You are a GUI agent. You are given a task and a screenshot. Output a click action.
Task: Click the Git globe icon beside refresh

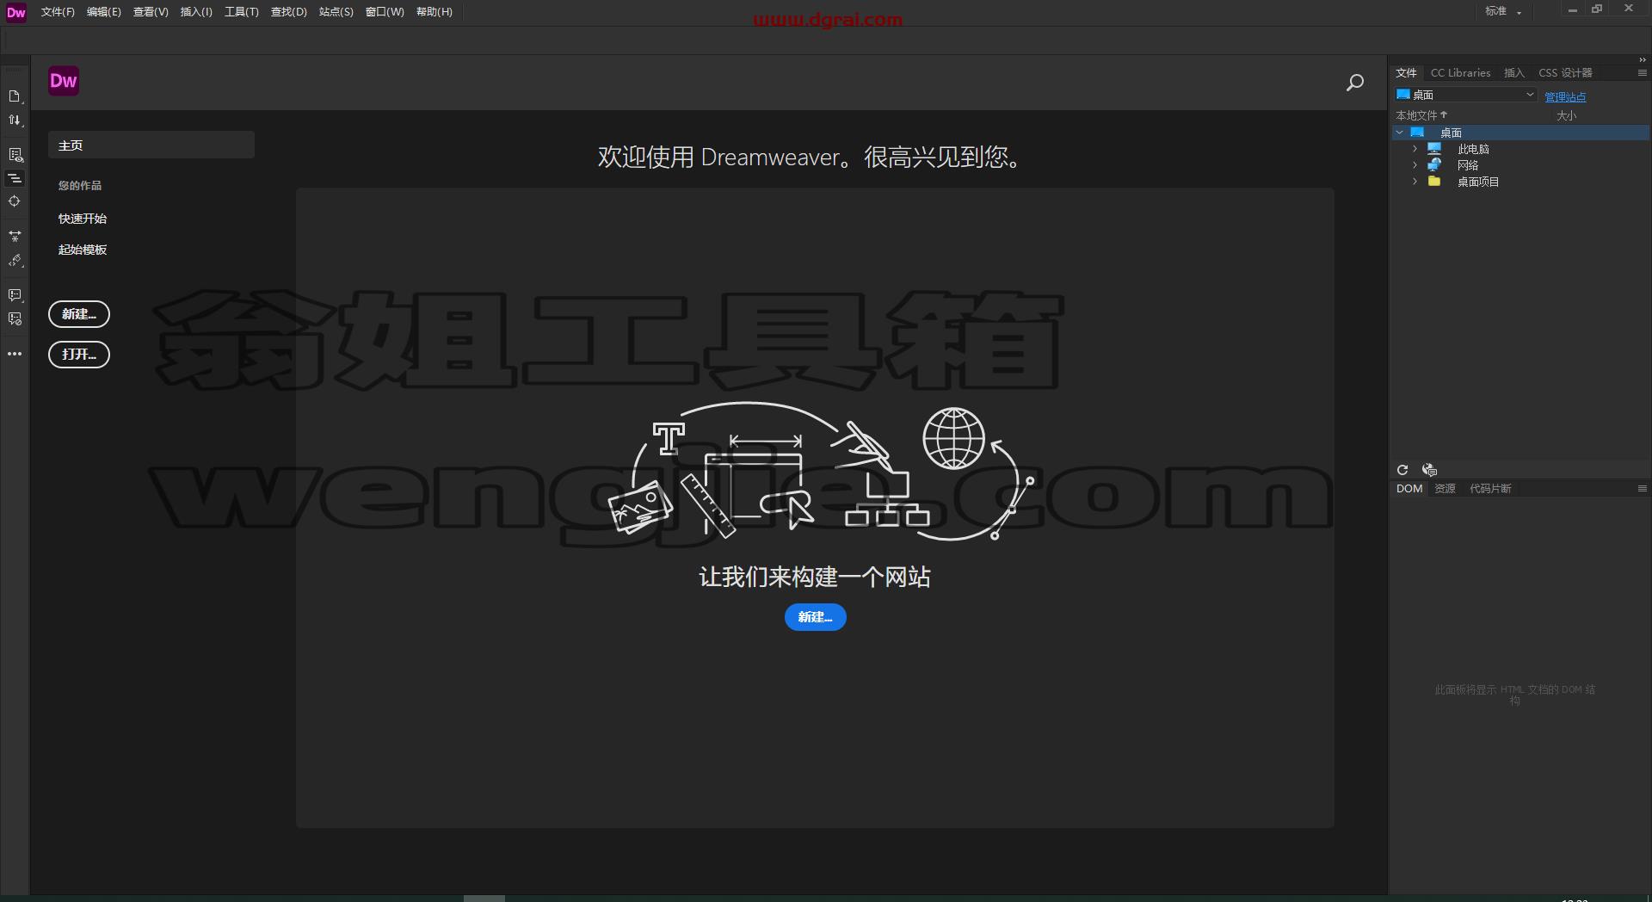click(x=1429, y=470)
